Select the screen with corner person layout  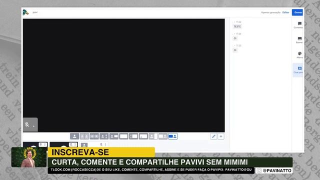pos(143,136)
